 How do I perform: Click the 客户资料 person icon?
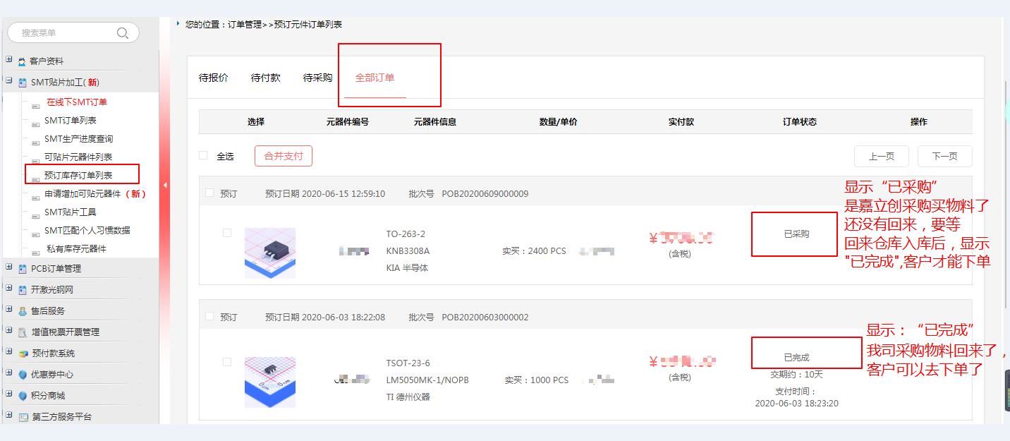[22, 62]
